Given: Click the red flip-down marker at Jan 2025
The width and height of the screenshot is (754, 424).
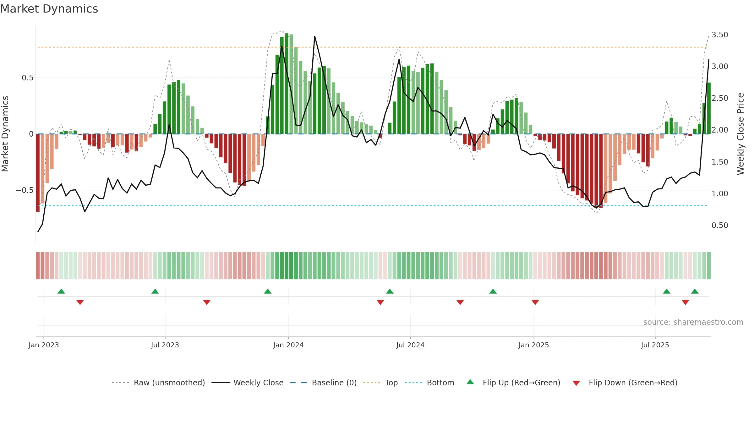Looking at the screenshot, I should coord(535,302).
